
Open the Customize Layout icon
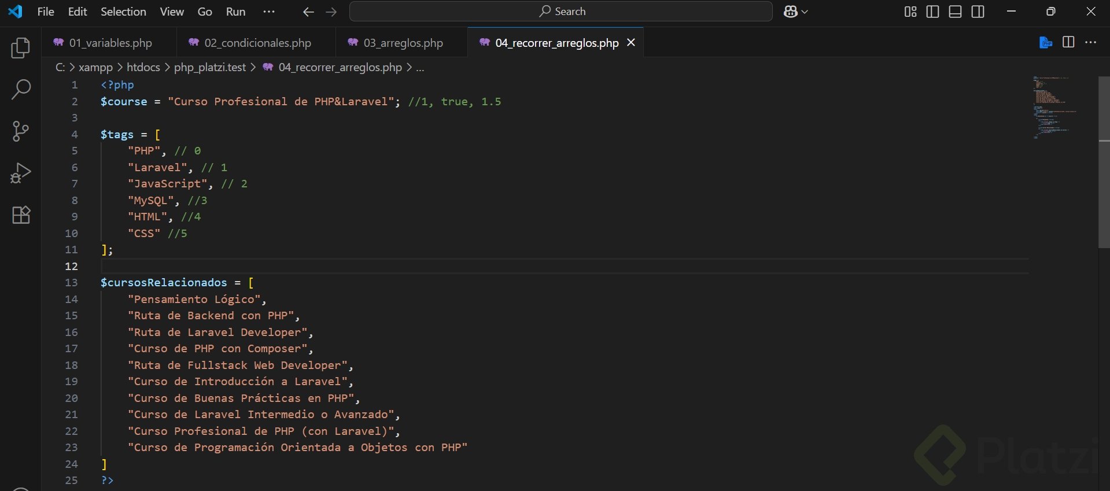(910, 12)
